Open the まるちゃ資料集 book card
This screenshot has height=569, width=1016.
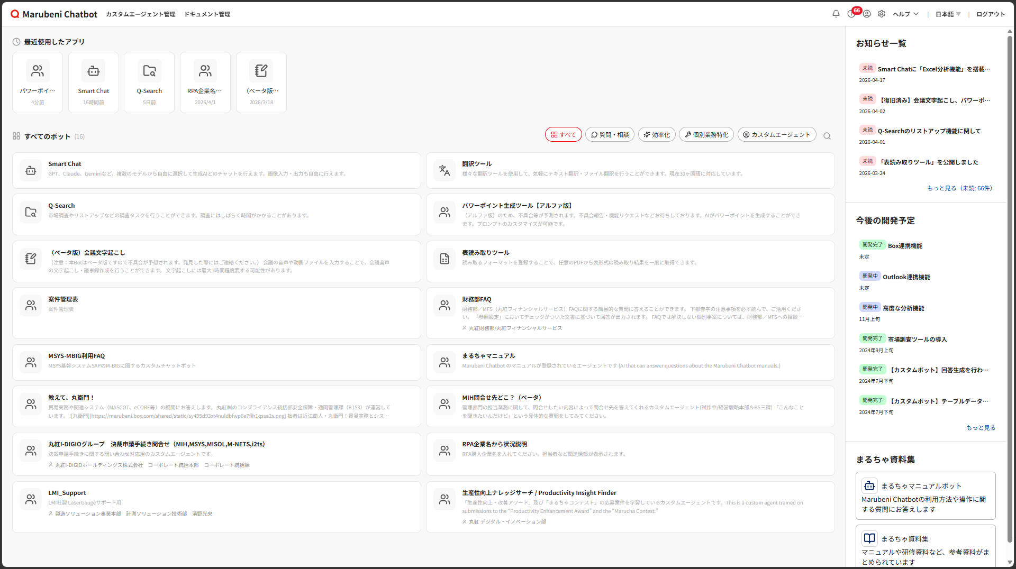point(926,546)
